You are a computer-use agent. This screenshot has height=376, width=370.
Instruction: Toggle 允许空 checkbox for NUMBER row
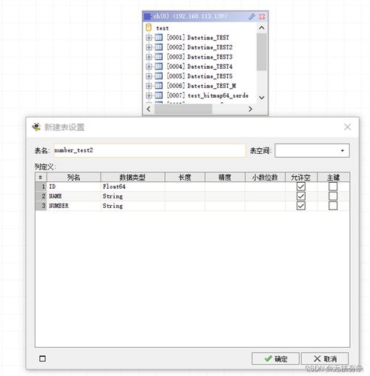tap(301, 206)
